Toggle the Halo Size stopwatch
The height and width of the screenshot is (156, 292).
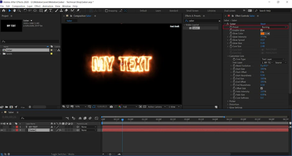234,95
